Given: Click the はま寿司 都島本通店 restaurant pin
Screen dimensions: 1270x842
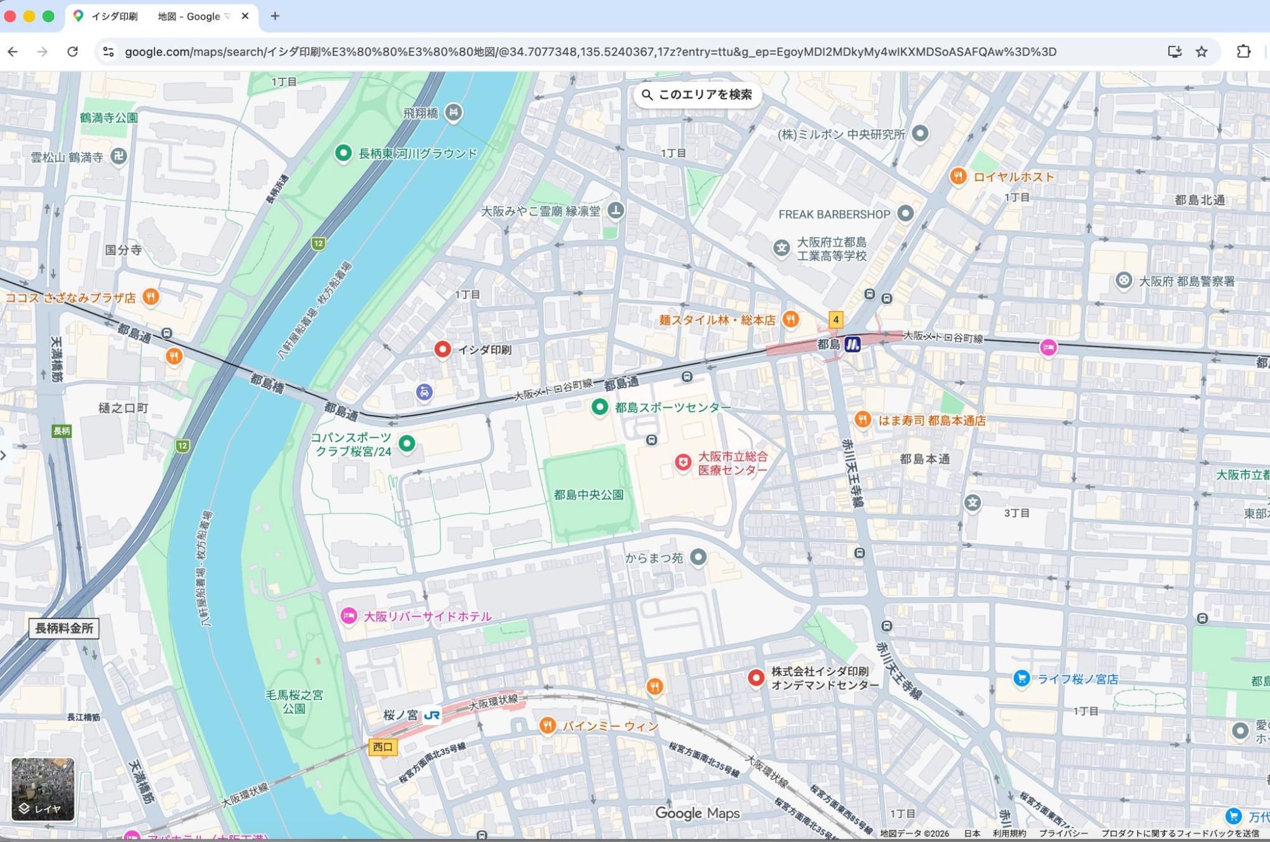Looking at the screenshot, I should pos(862,419).
